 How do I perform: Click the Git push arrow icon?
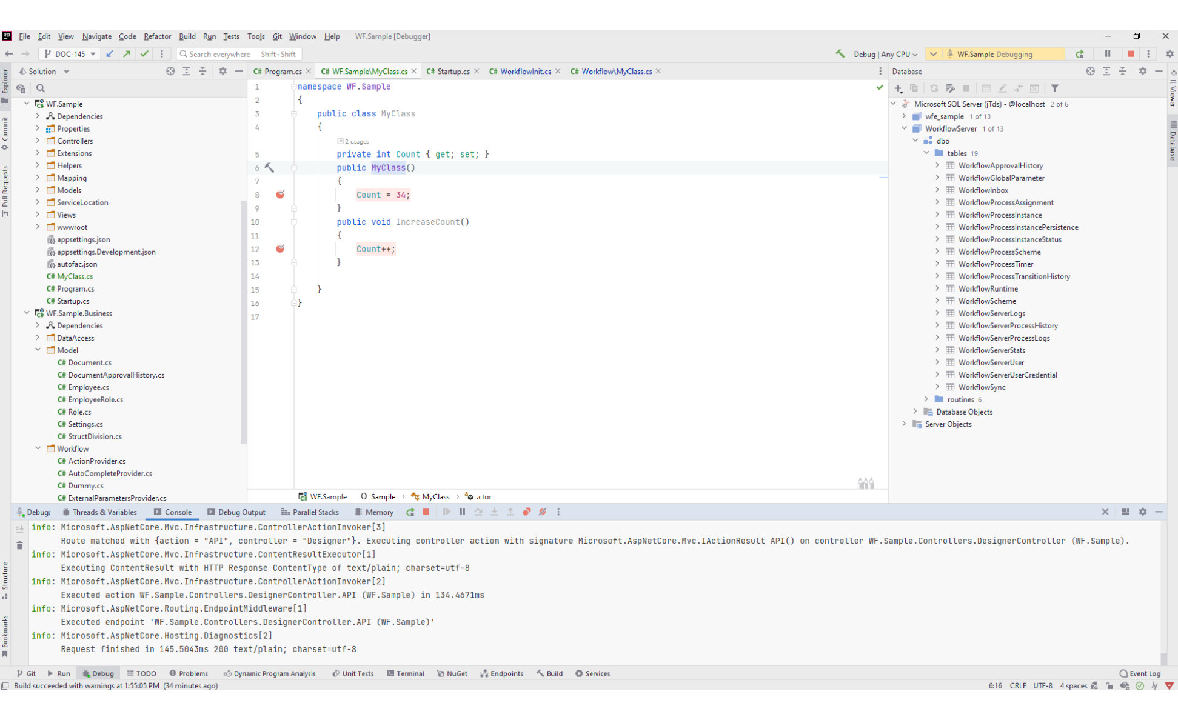127,54
